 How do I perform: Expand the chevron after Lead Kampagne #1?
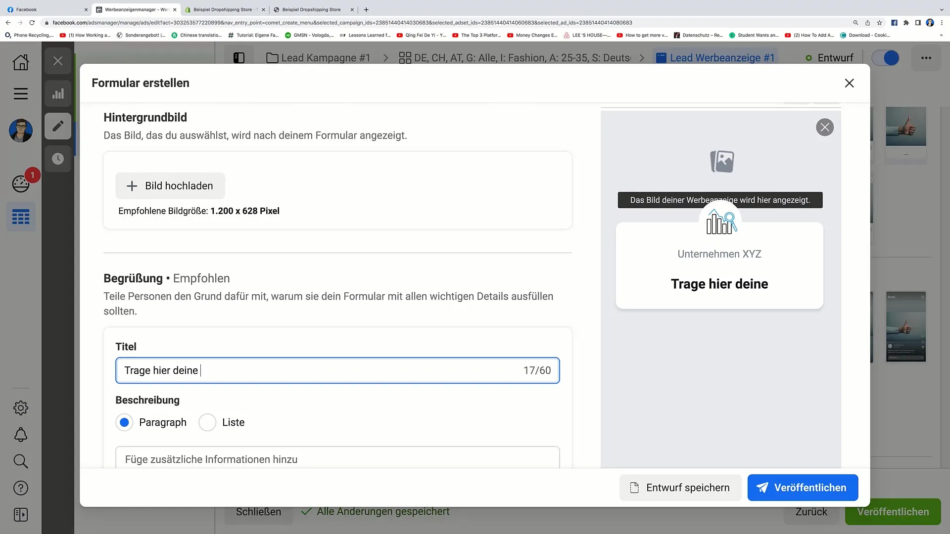385,58
